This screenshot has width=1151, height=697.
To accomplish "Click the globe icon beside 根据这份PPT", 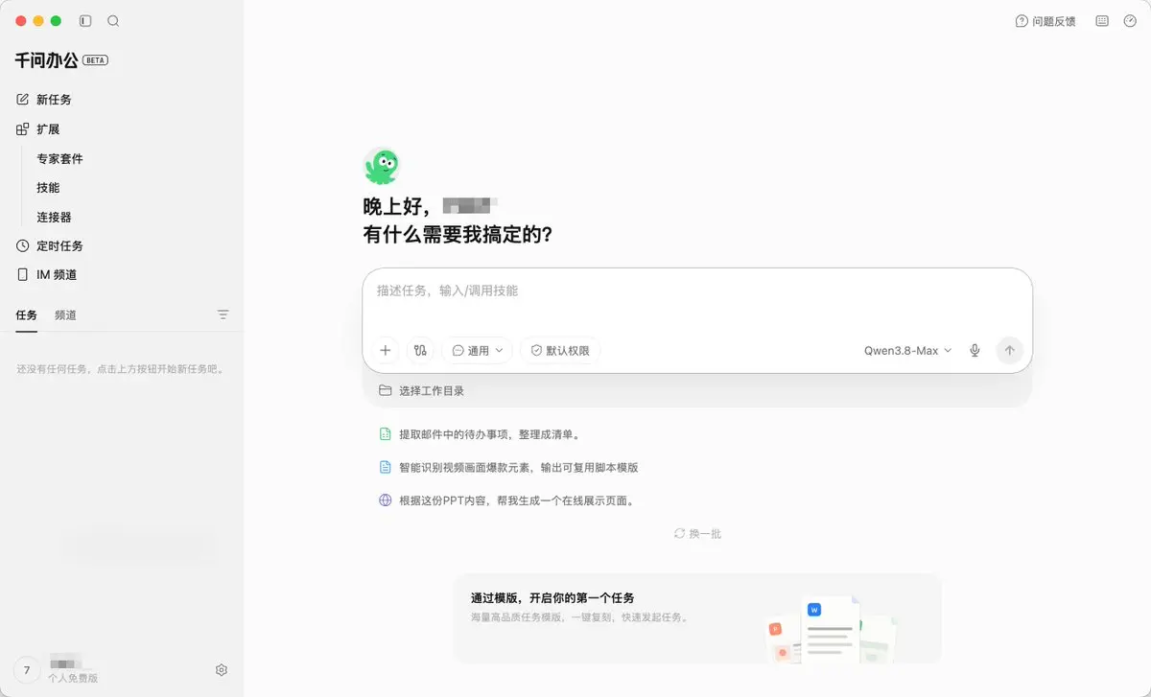I will [386, 500].
